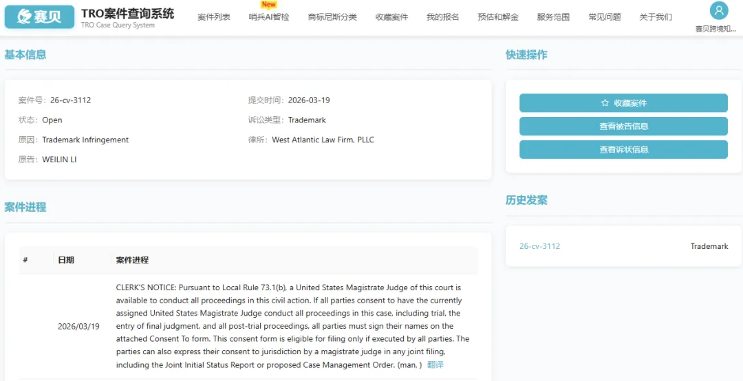Open 常见问题 navigation item

605,17
